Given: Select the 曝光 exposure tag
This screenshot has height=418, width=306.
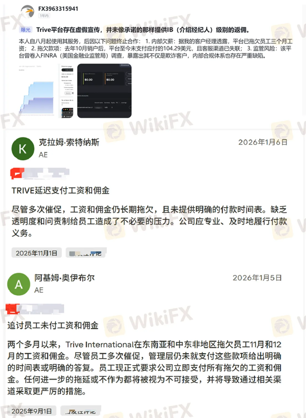Looking at the screenshot, I should point(26,30).
